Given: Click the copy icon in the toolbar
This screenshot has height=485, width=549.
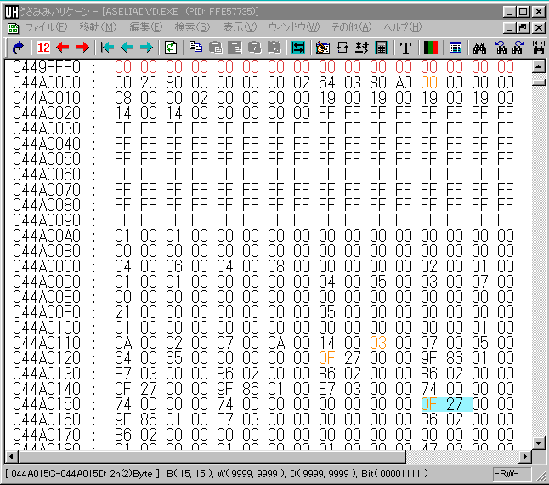Looking at the screenshot, I should point(196,48).
